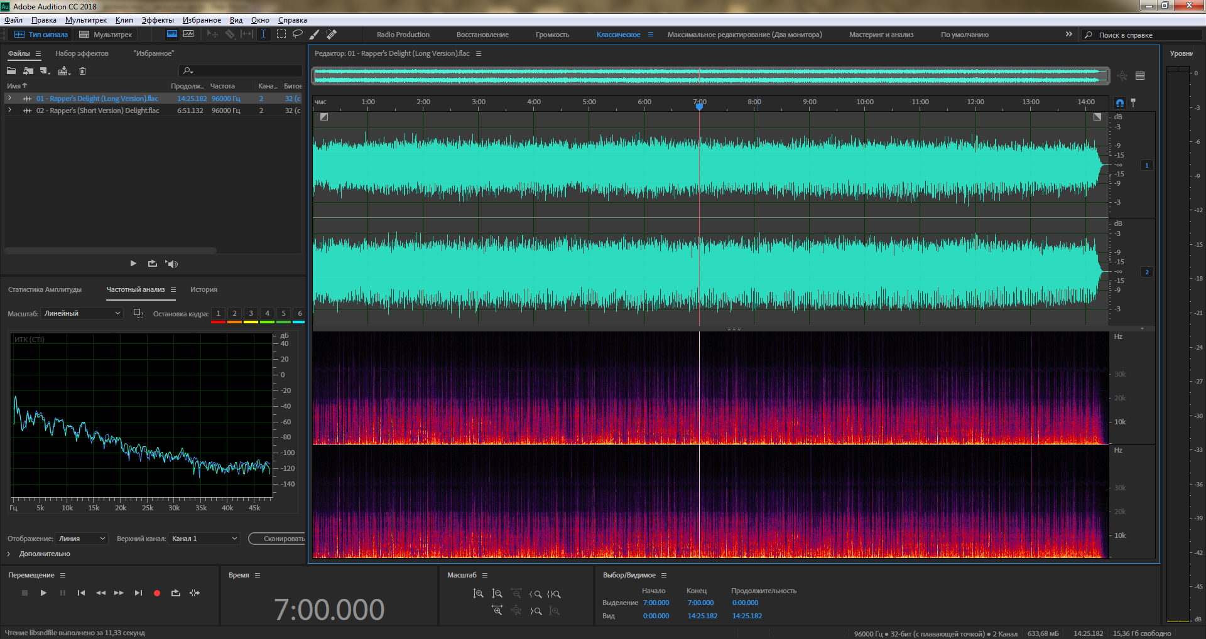Click the playhead marker at 7:00
Viewport: 1206px width, 639px height.
click(699, 107)
